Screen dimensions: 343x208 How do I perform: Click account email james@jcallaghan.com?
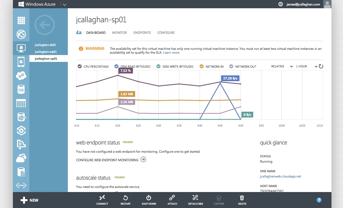[303, 4]
